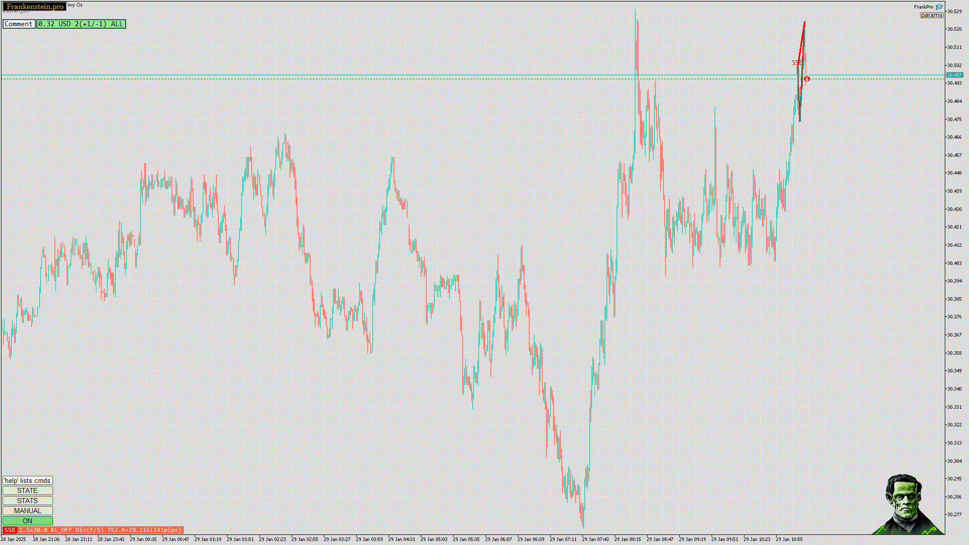Open the params button
Viewport: 969px width, 545px height.
click(x=931, y=15)
